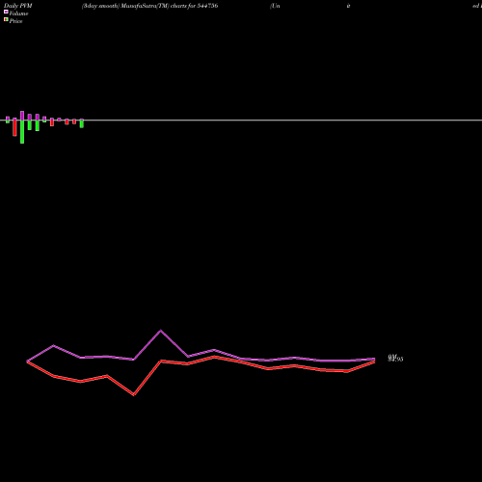482x482 pixels.
Task: Click the 'Price' legend label
Action: click(15, 21)
